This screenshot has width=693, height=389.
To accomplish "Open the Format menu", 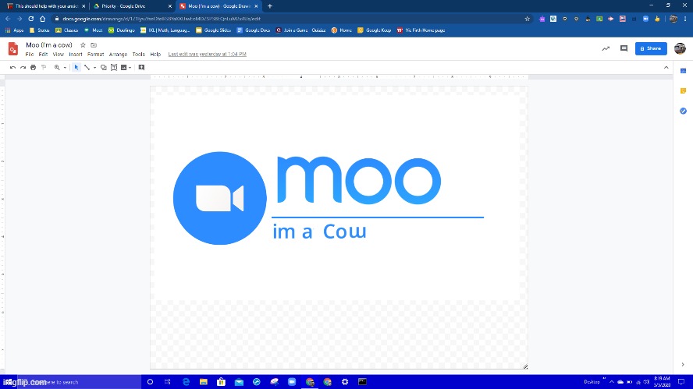I will [95, 55].
